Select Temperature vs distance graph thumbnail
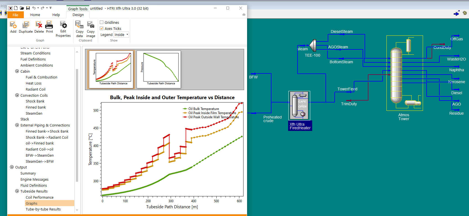Screen dimensions: 469x216 [x=111, y=69]
